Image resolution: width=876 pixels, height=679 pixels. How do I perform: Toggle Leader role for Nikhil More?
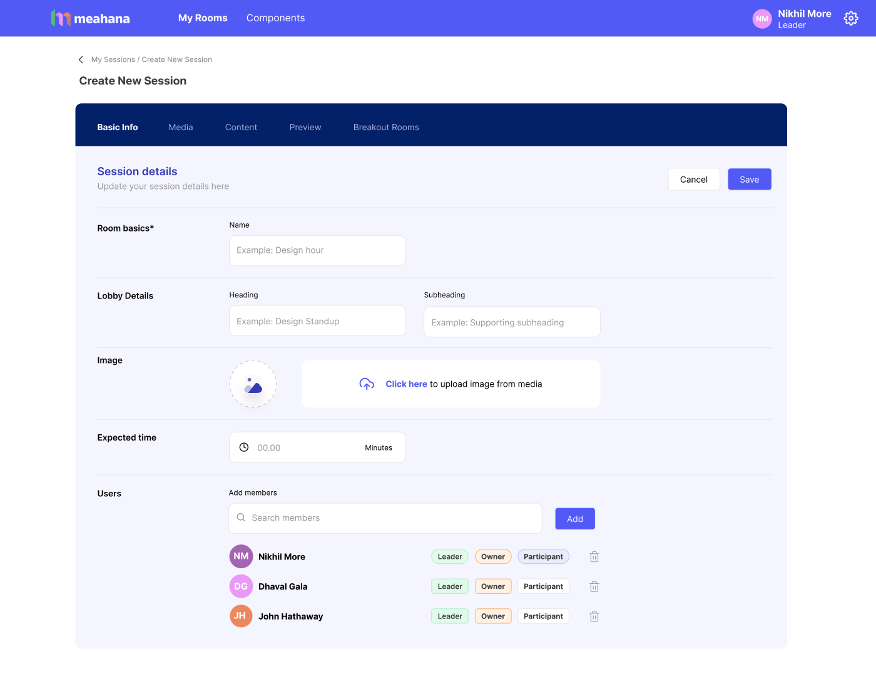pyautogui.click(x=450, y=556)
